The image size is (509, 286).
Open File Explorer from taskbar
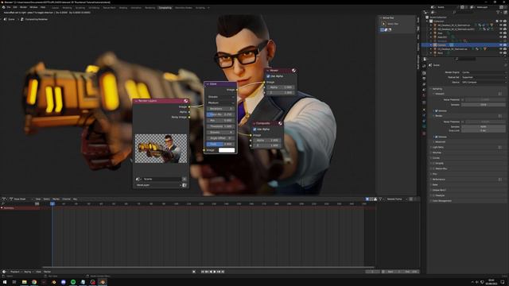point(25,282)
